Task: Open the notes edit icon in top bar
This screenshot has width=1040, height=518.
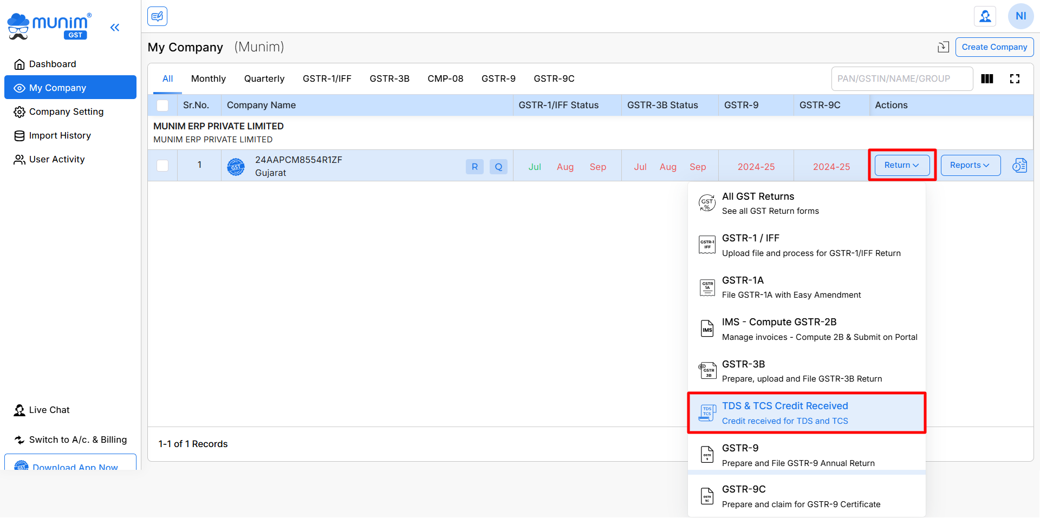Action: 157,16
